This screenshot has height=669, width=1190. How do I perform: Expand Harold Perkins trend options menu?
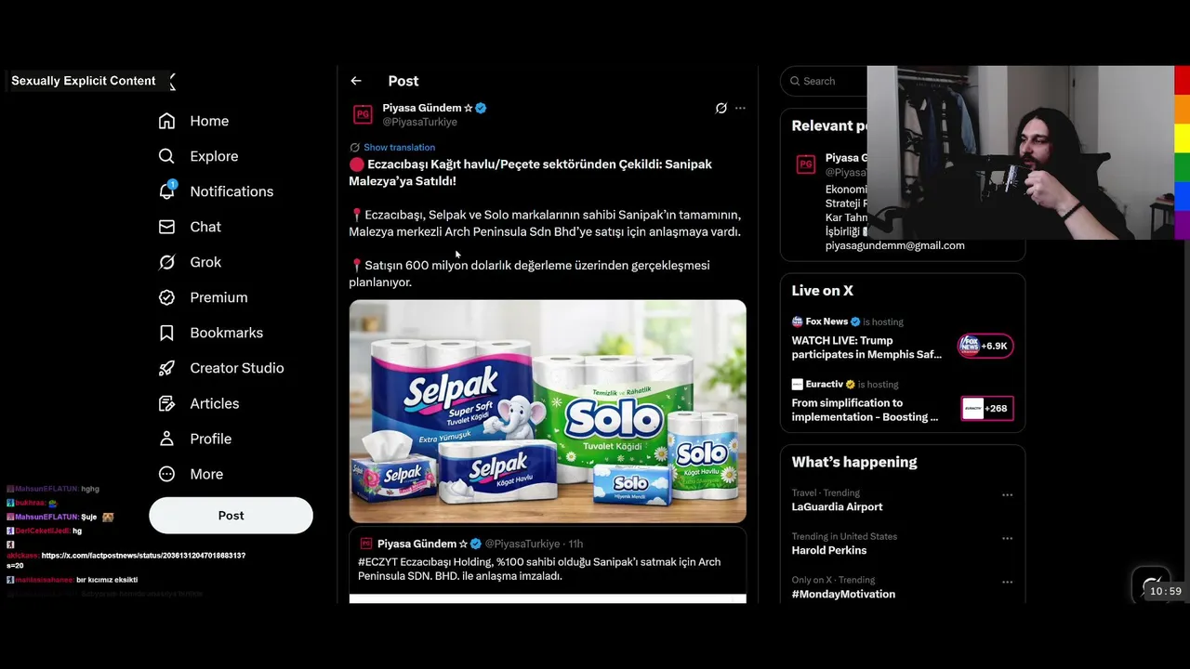click(x=1007, y=538)
